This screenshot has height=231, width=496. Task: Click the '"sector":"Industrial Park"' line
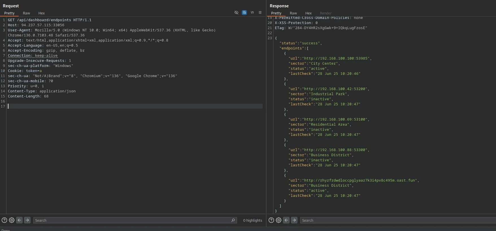click(319, 94)
